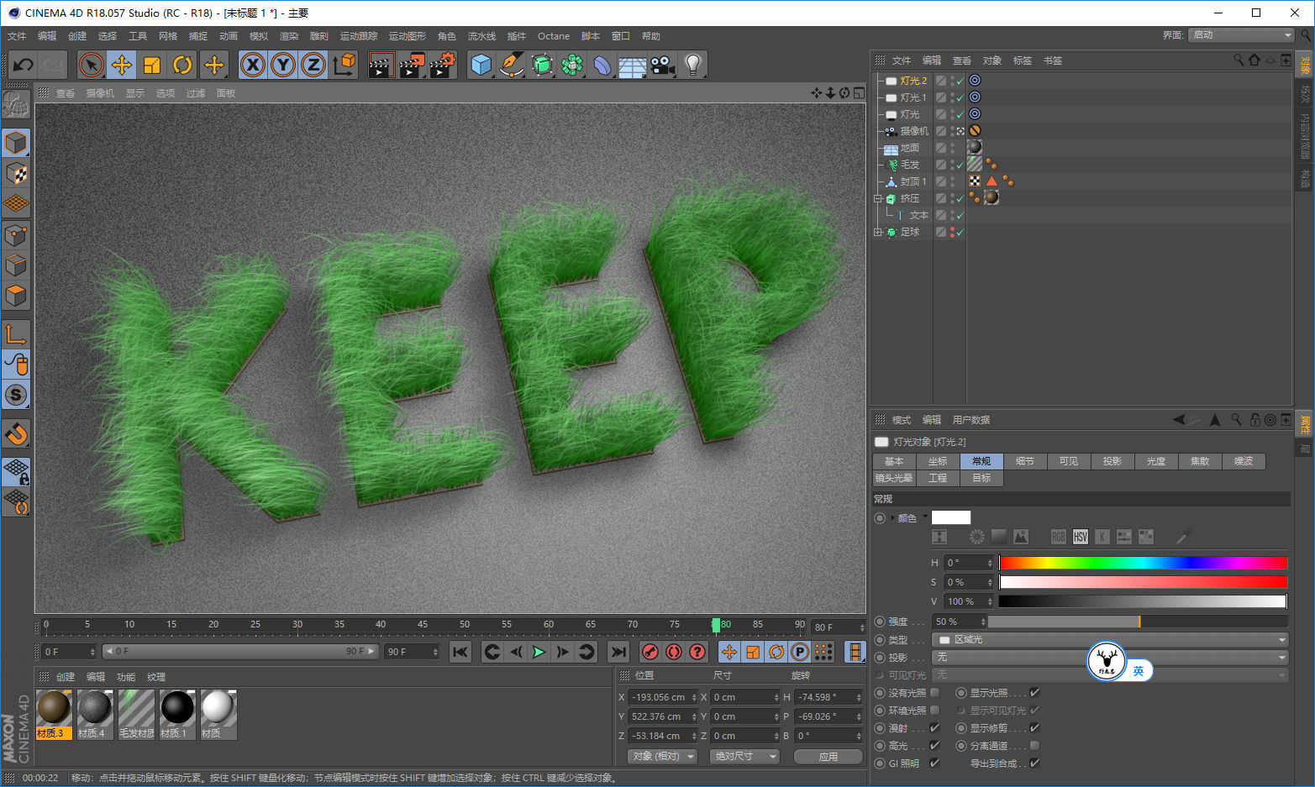Select the 毛发材质 material thumbnail
1315x787 pixels.
coord(136,714)
